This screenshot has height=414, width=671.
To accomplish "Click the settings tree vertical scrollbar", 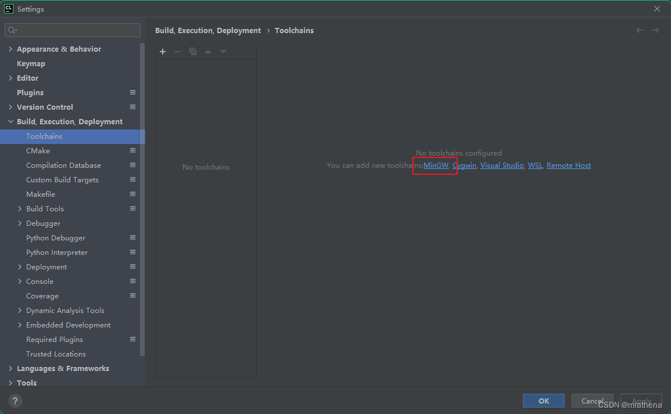I will [x=142, y=199].
